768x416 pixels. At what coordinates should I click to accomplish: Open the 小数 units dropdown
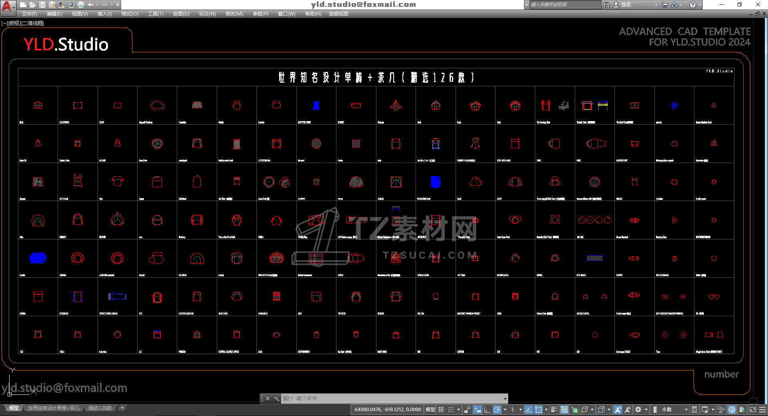675,410
